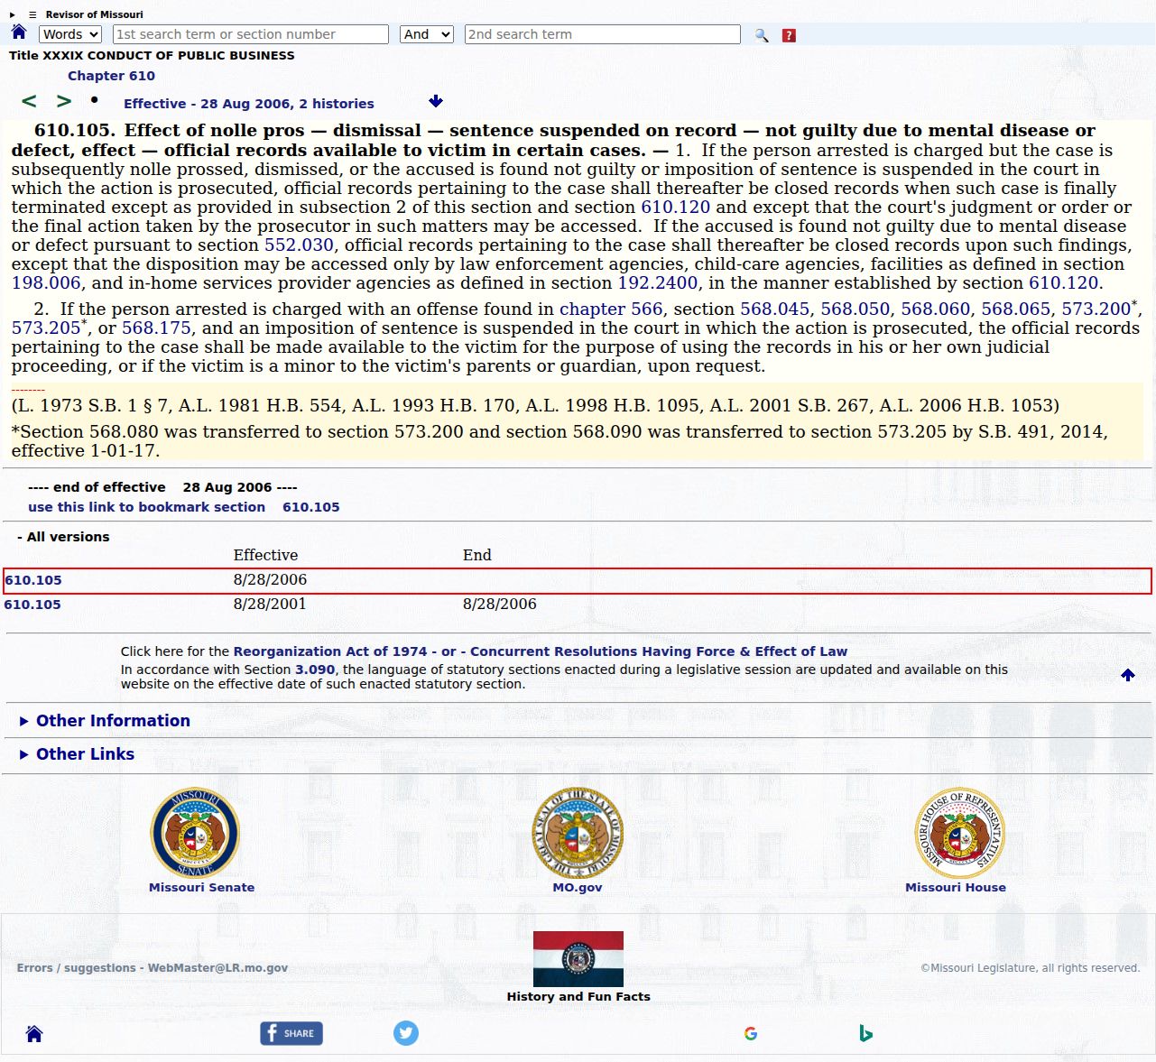This screenshot has width=1156, height=1062.
Task: Open the section 573.205 link
Action: 46,328
